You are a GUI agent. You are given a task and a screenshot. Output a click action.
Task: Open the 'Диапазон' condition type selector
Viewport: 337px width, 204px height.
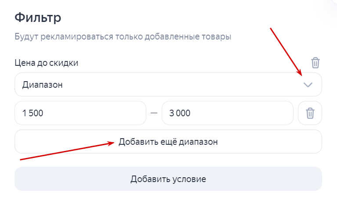(x=168, y=85)
